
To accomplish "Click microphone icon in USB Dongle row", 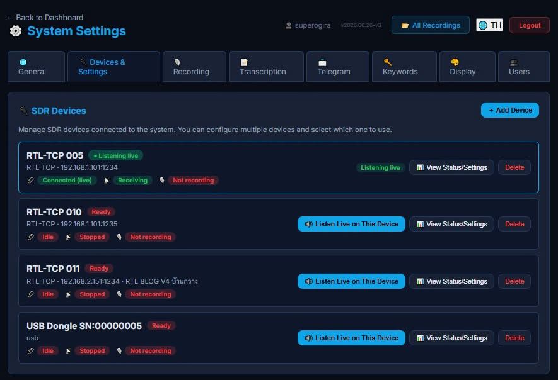I will pos(119,351).
